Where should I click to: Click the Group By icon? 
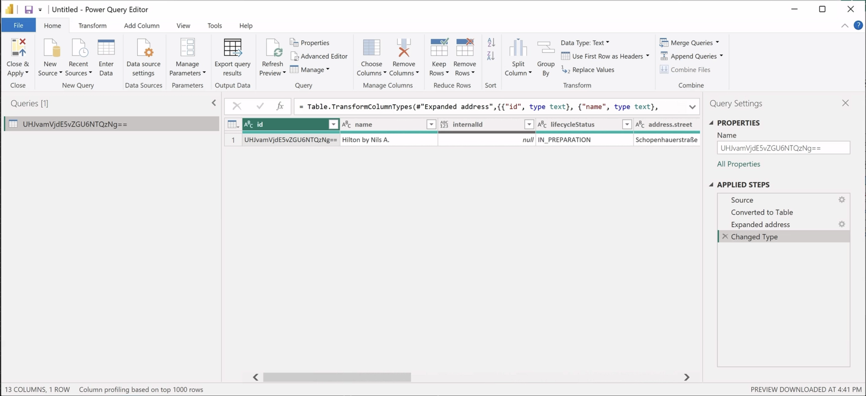coord(546,47)
